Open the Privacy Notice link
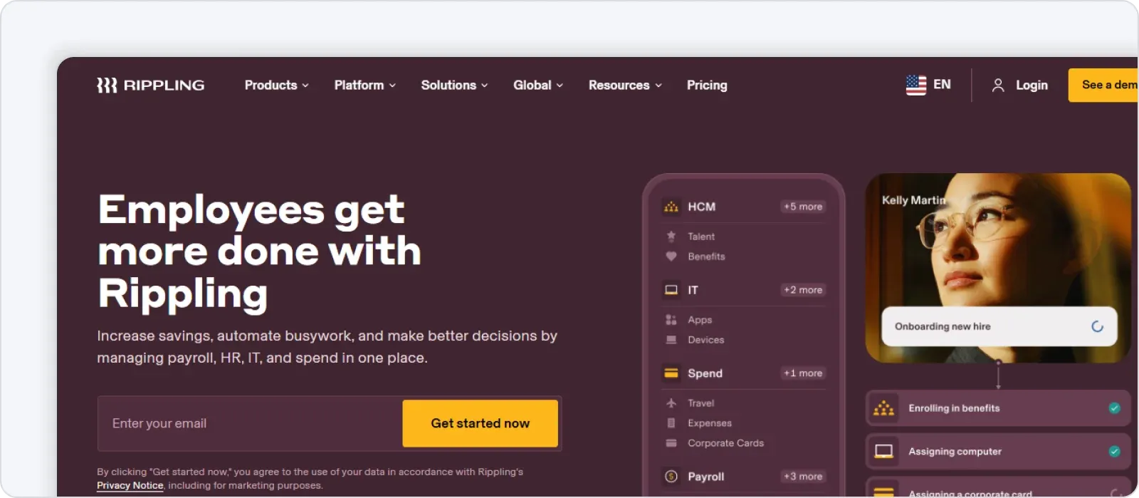This screenshot has width=1139, height=498. point(130,484)
